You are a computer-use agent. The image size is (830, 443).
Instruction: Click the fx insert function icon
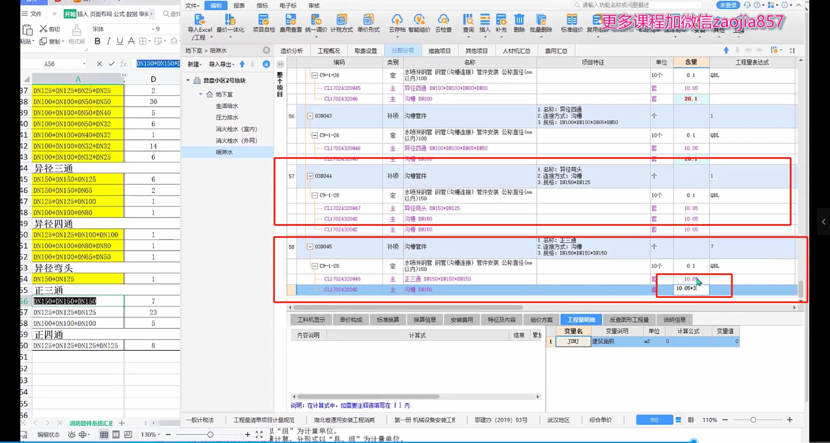(x=123, y=64)
